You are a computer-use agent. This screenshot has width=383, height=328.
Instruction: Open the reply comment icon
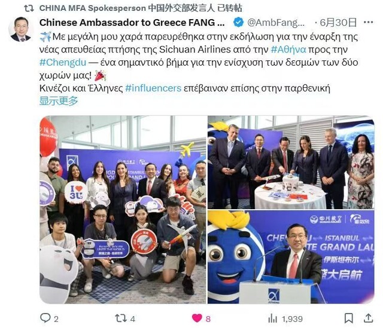click(x=45, y=318)
